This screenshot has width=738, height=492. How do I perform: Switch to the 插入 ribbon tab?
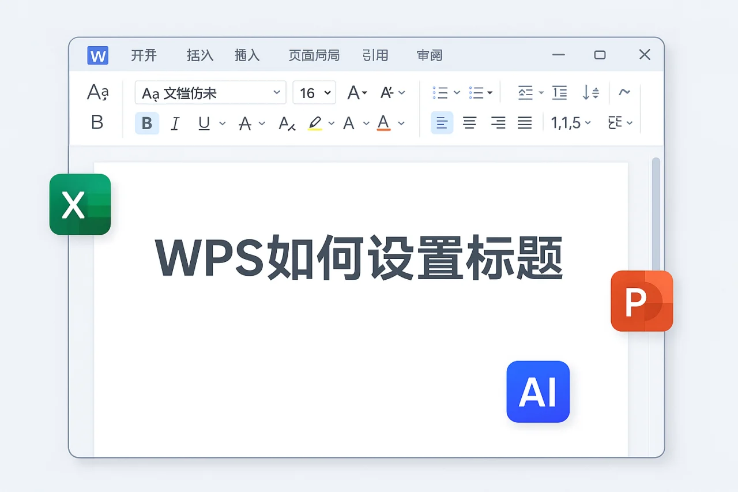[247, 55]
